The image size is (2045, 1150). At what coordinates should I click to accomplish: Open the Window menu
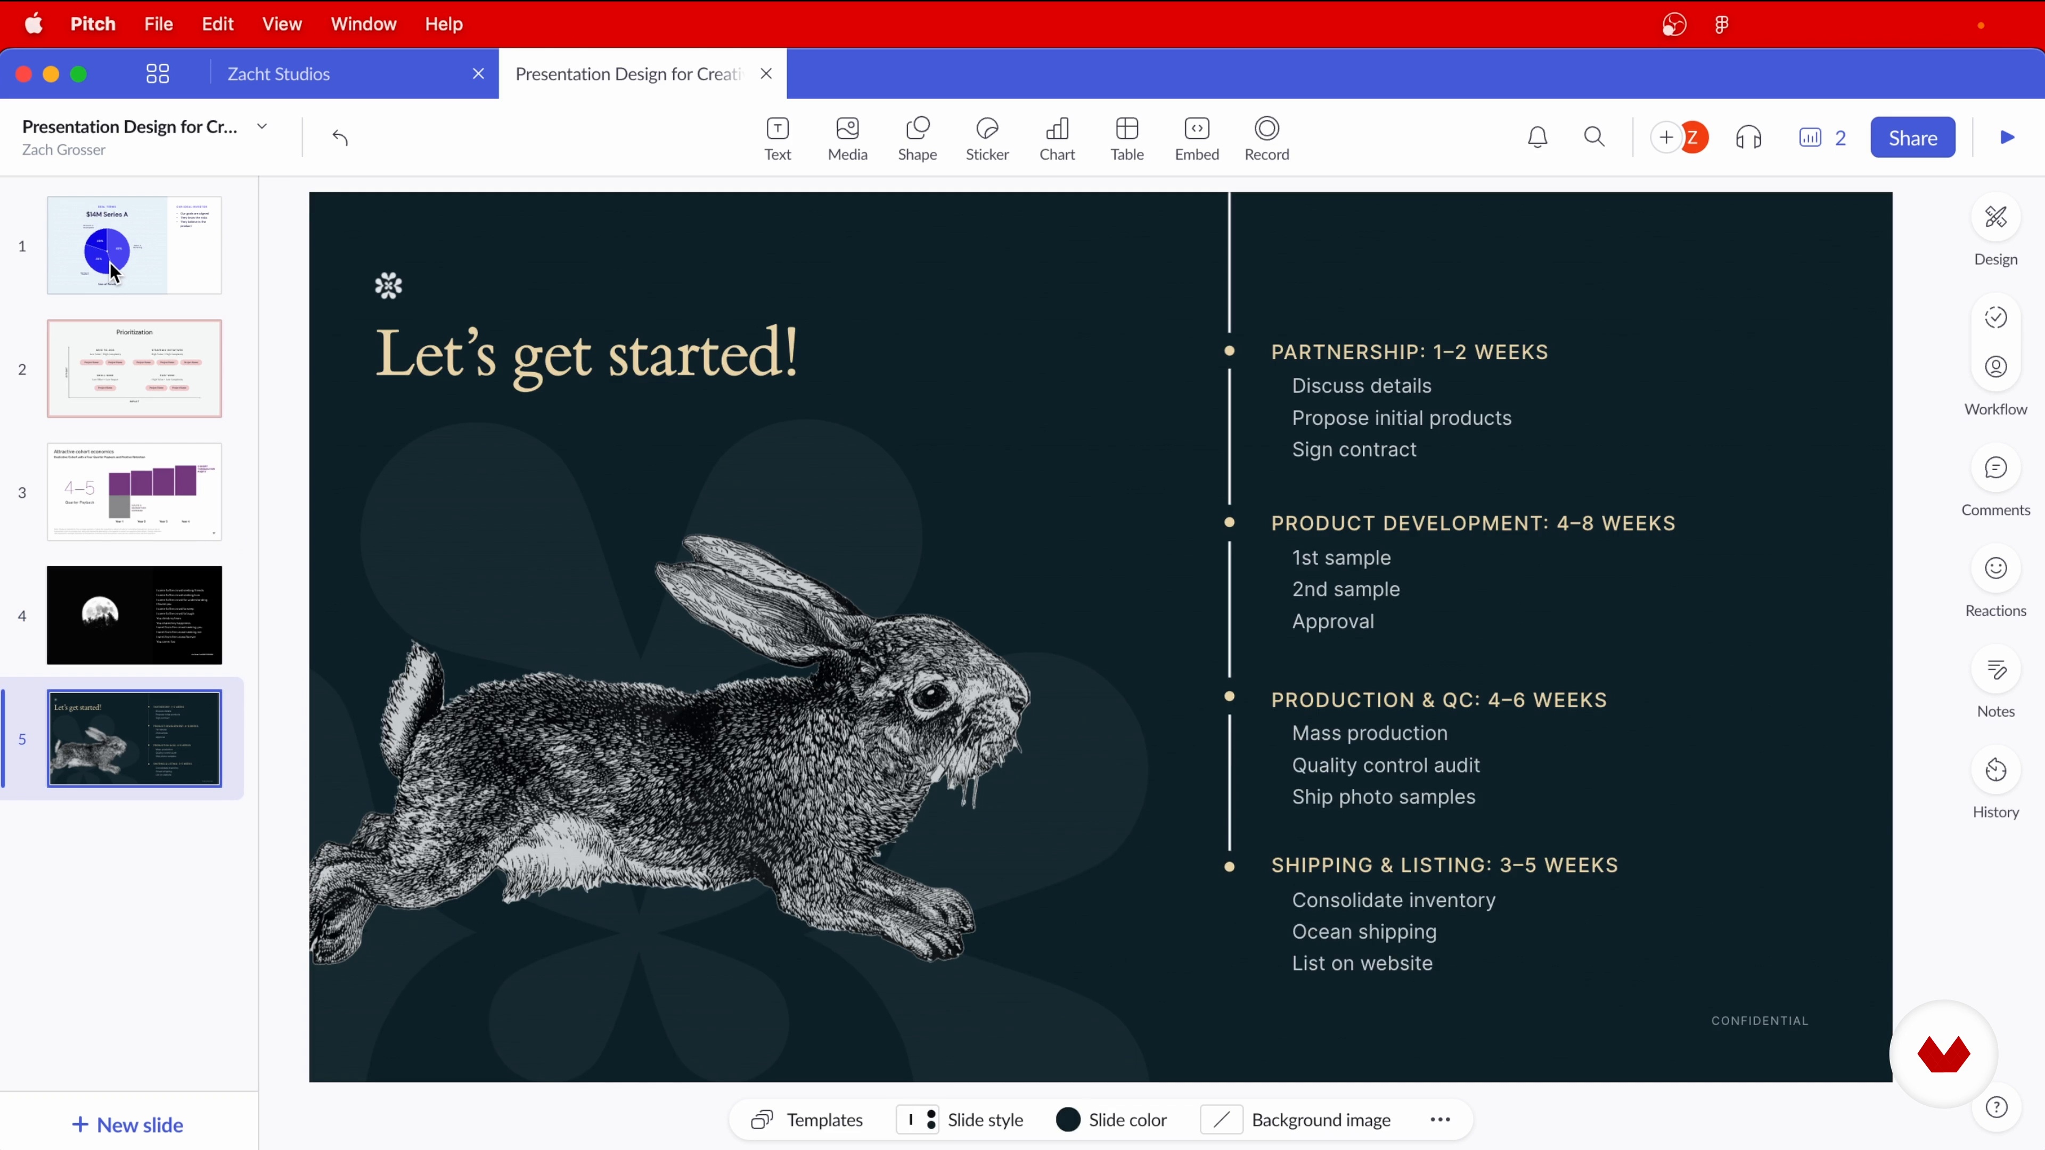pyautogui.click(x=364, y=24)
